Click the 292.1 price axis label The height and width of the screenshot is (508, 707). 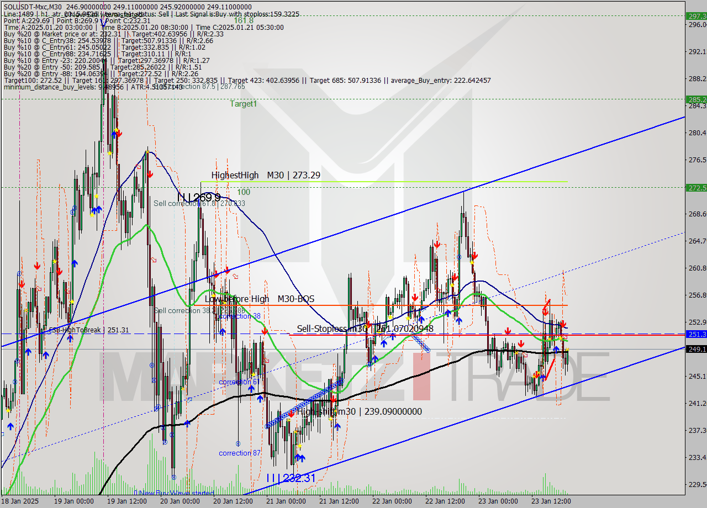(698, 51)
